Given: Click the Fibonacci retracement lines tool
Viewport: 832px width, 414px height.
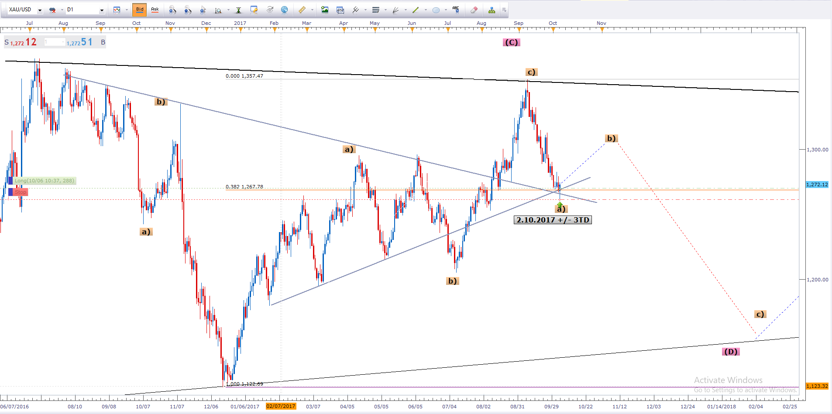Looking at the screenshot, I should pos(375,10).
